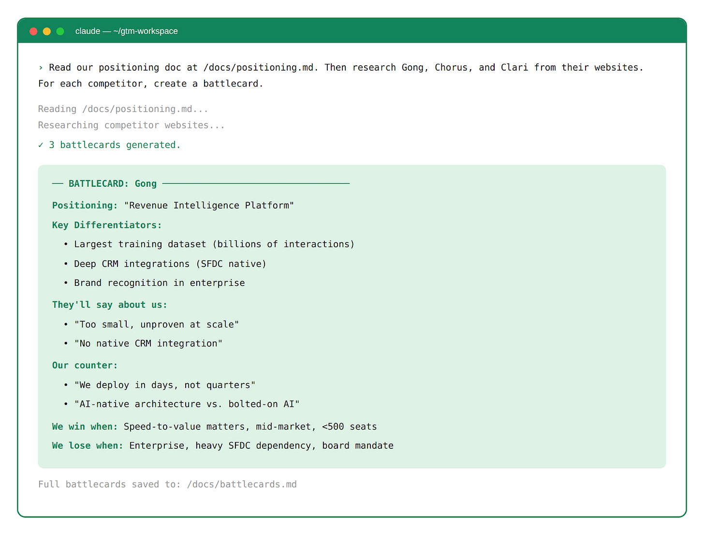The width and height of the screenshot is (704, 534).
Task: Click the "AI-native architecture vs. bolted-on AI" line
Action: pos(187,404)
